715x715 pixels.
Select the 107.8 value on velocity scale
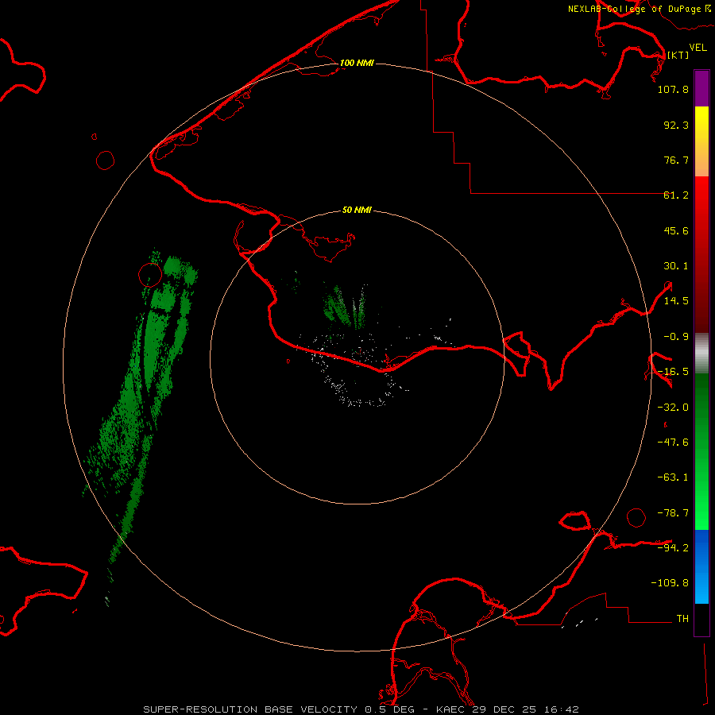click(673, 89)
